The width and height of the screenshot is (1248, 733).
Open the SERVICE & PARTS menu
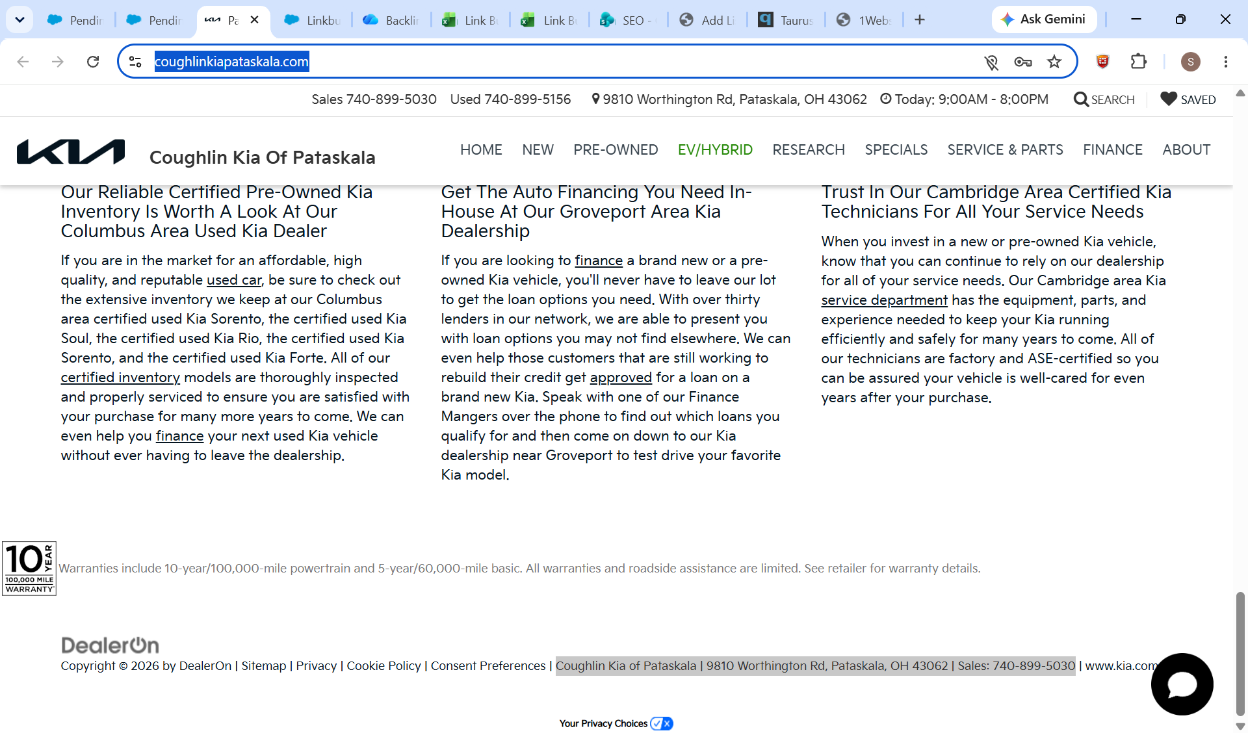(x=1005, y=150)
